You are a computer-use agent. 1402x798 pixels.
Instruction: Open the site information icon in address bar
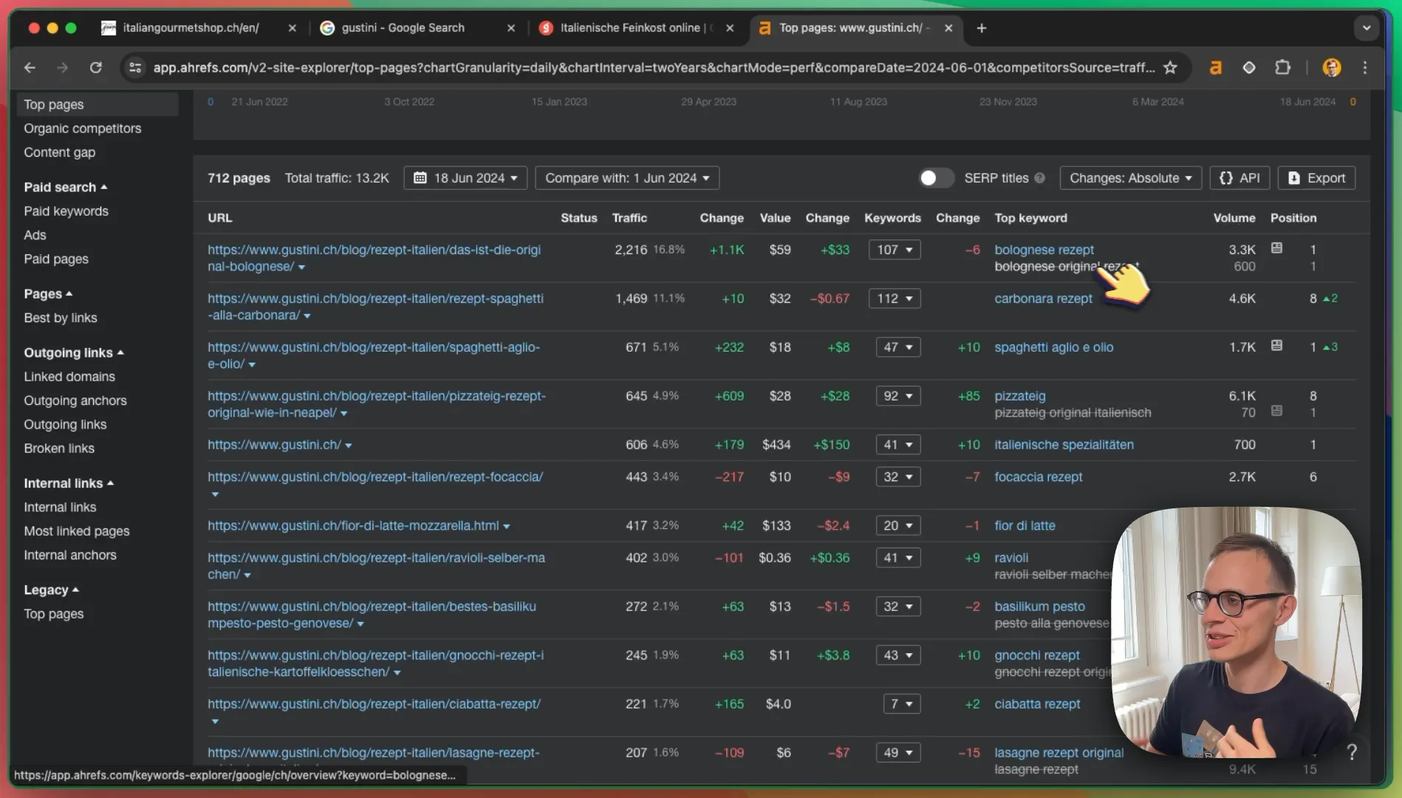coord(135,68)
